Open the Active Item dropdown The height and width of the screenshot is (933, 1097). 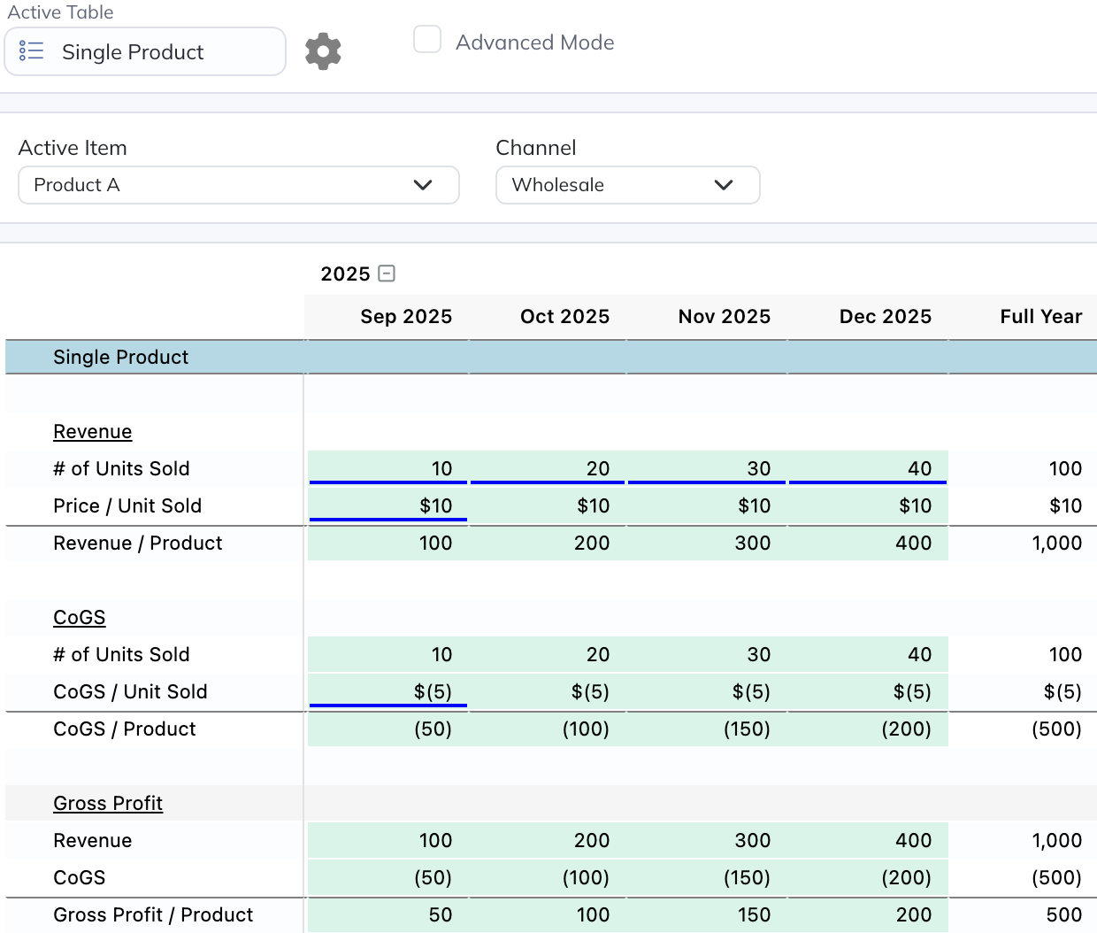(x=238, y=185)
